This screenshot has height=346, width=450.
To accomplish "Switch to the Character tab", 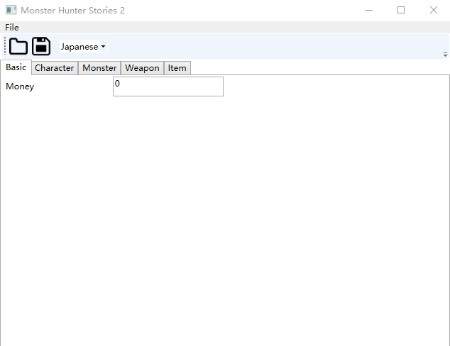I will 55,68.
